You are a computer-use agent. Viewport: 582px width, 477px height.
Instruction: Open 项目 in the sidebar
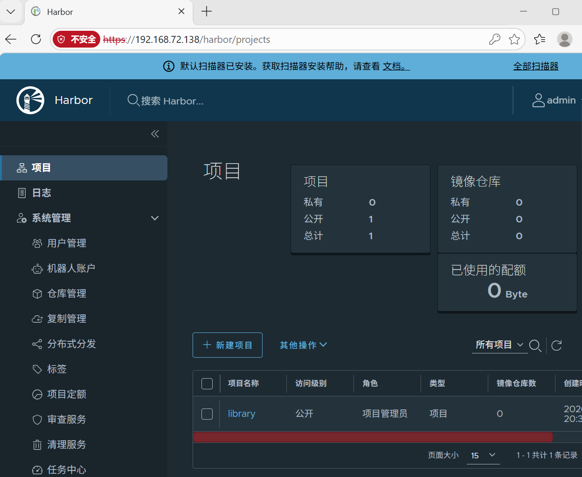pos(84,168)
